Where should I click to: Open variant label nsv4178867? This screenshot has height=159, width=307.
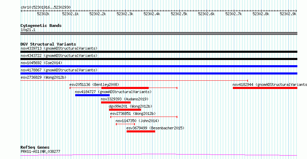coord(59,70)
